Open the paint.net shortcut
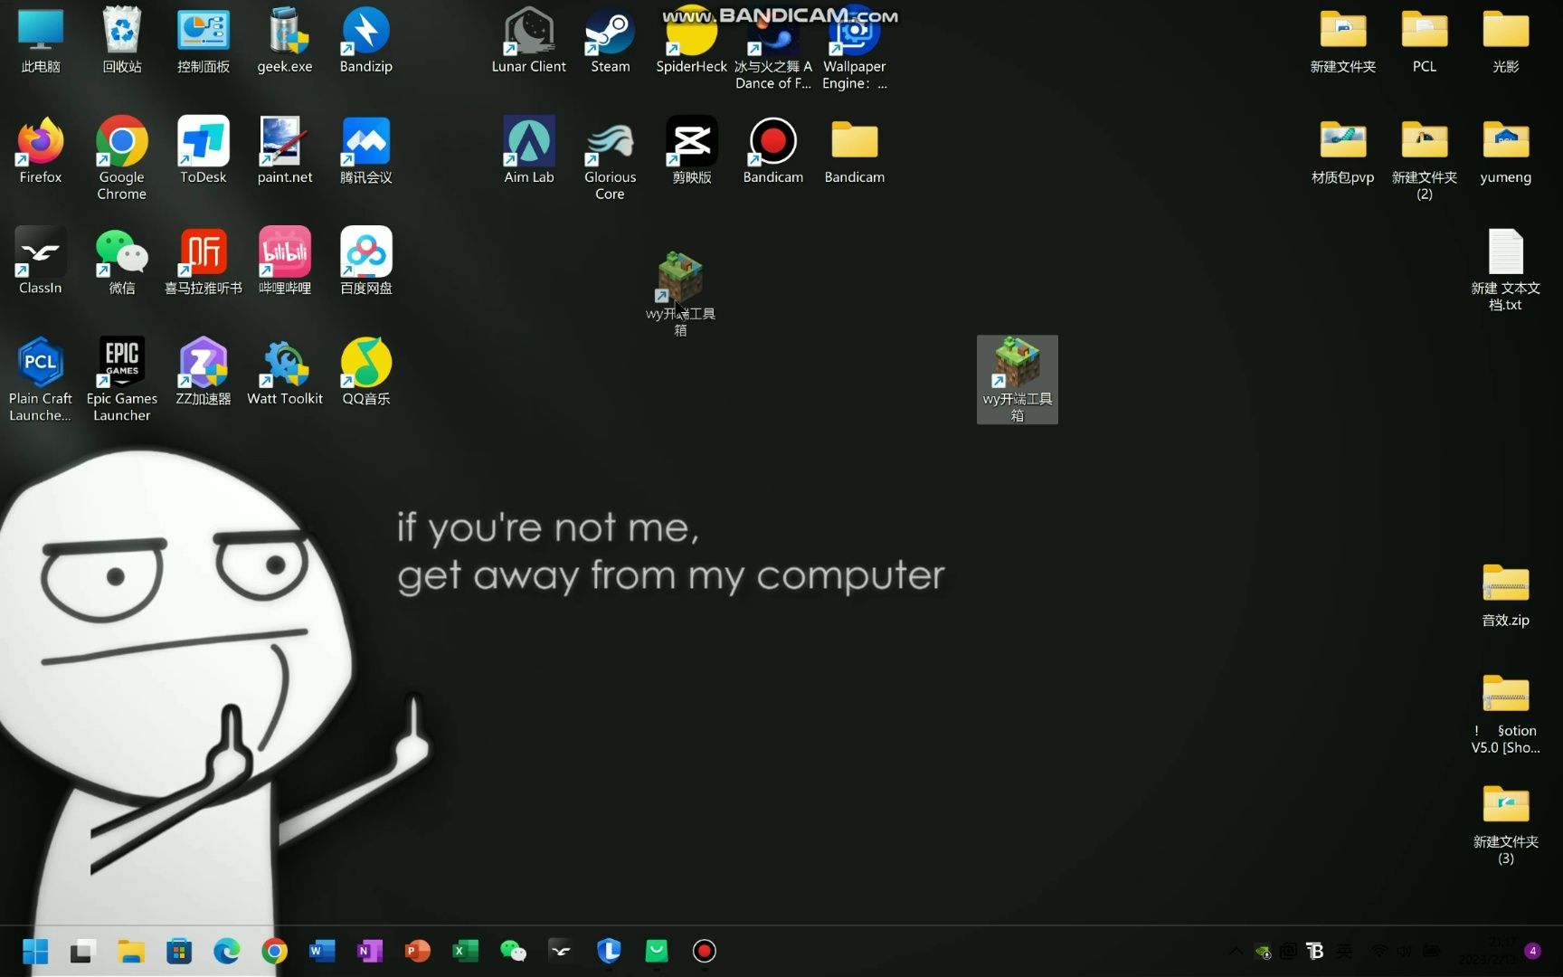The width and height of the screenshot is (1563, 977). (x=285, y=150)
